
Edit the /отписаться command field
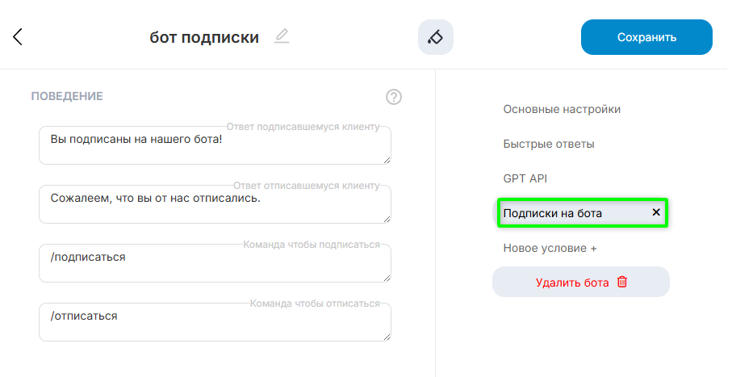coord(214,321)
